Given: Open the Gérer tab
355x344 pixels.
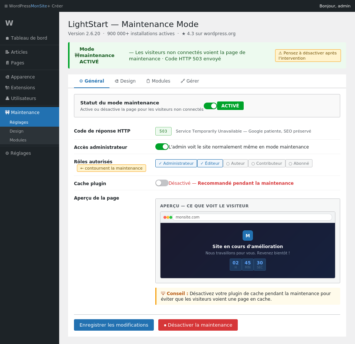Looking at the screenshot, I should [x=190, y=81].
